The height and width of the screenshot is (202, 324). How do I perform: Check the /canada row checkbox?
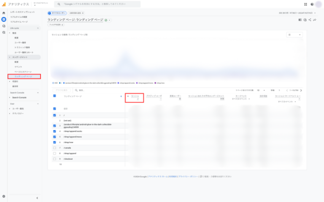click(x=54, y=148)
